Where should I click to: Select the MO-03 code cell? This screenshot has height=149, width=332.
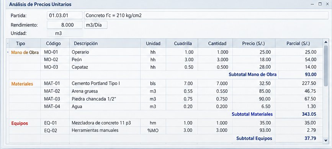(55, 67)
